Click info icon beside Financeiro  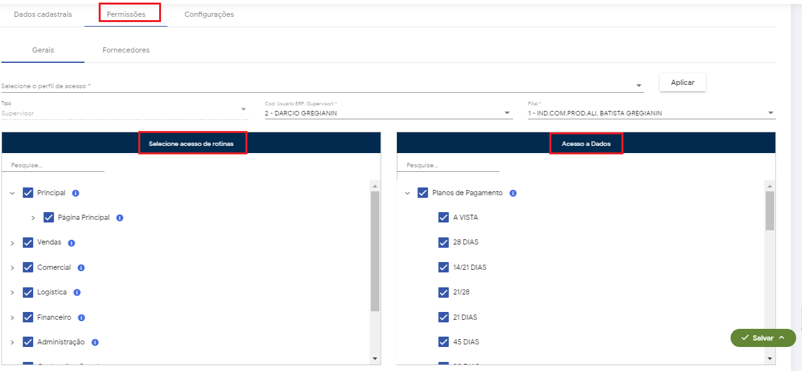81,318
